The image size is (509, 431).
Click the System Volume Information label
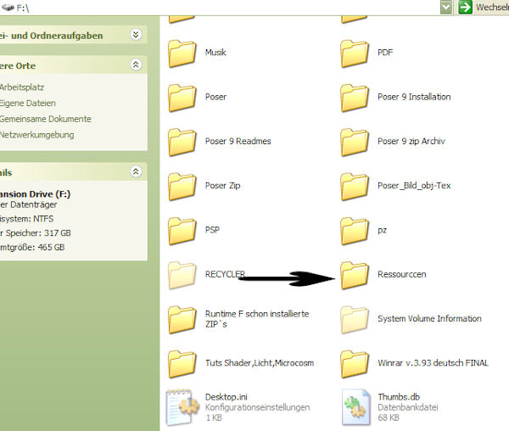point(429,319)
